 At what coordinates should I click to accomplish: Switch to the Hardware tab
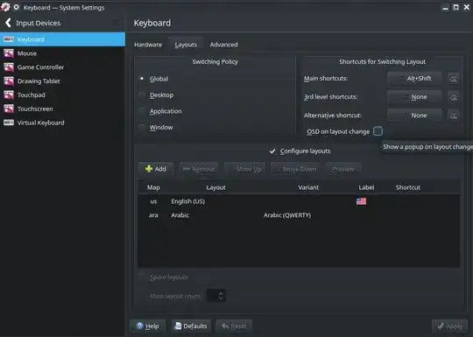pos(148,45)
